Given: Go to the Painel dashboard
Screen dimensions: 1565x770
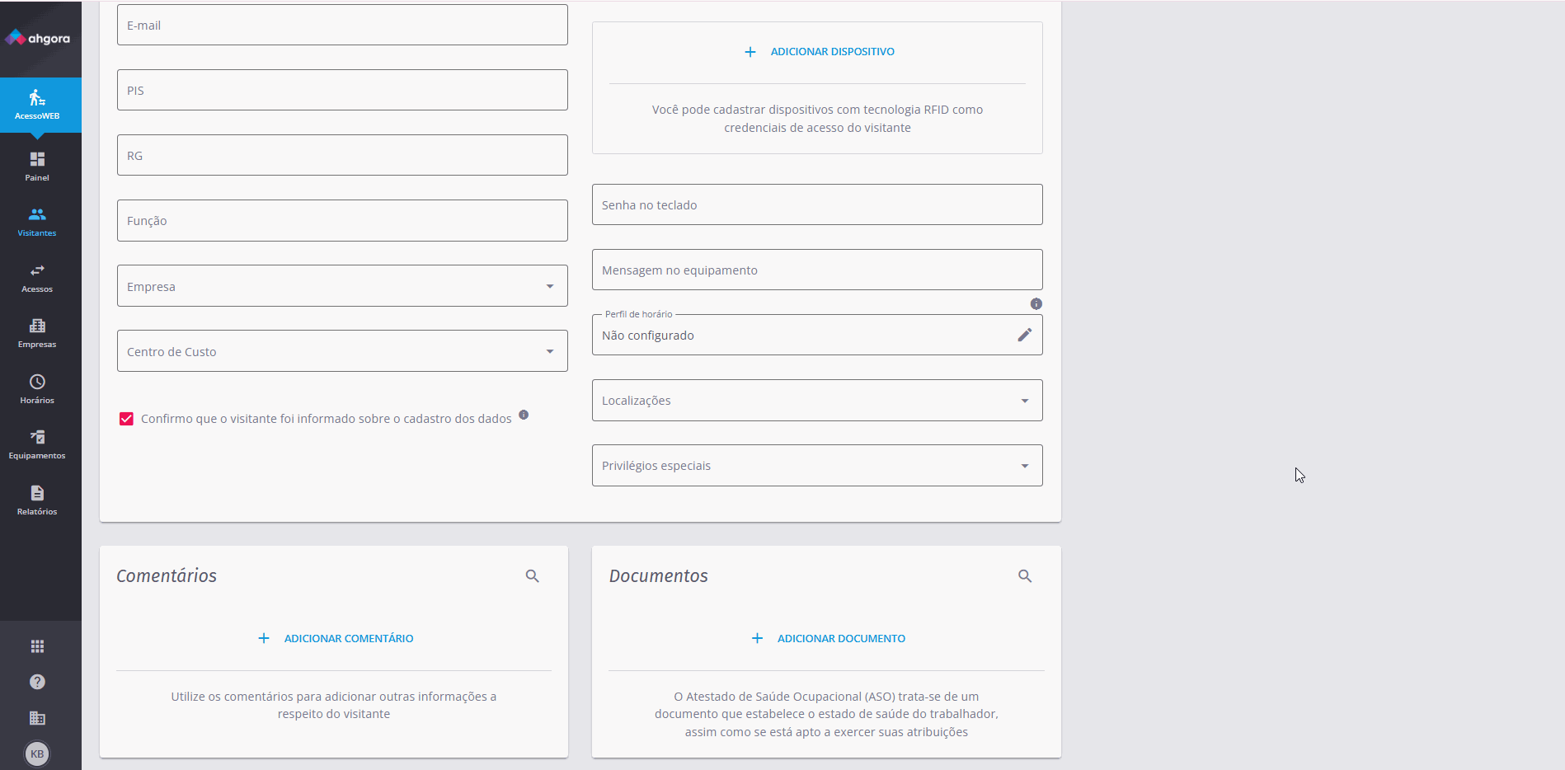Looking at the screenshot, I should pyautogui.click(x=37, y=166).
